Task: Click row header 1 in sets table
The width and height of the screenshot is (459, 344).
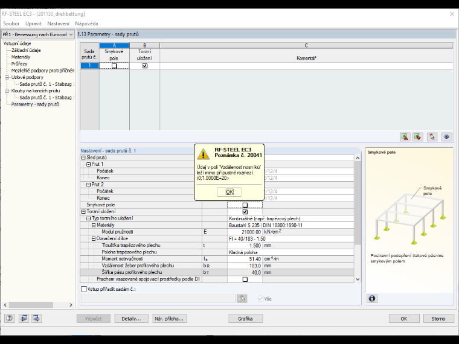Action: (89, 66)
